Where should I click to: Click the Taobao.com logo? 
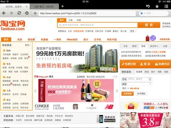13,26
